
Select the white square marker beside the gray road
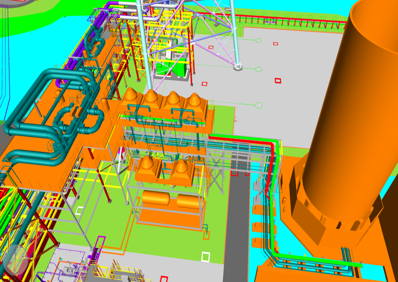tap(206, 257)
